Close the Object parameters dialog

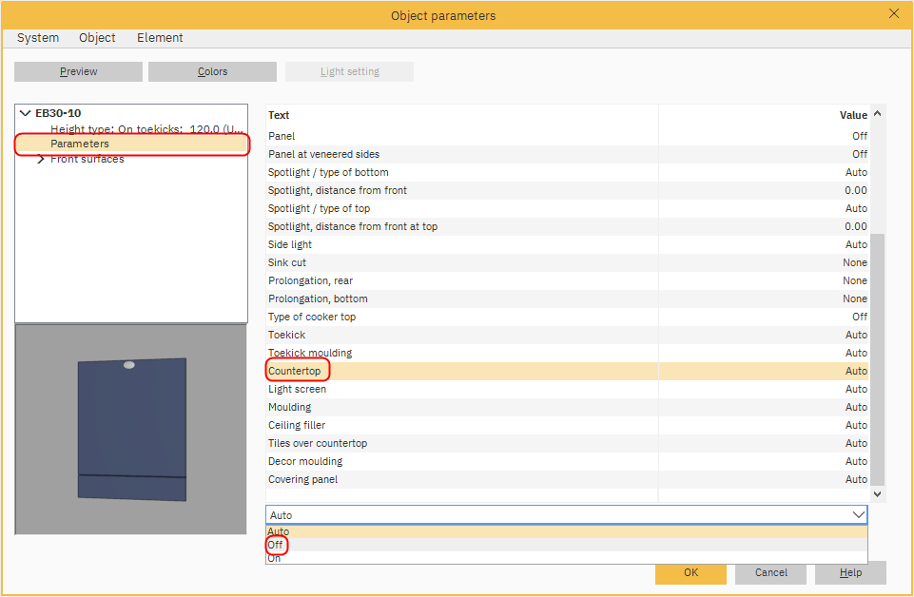(x=893, y=13)
